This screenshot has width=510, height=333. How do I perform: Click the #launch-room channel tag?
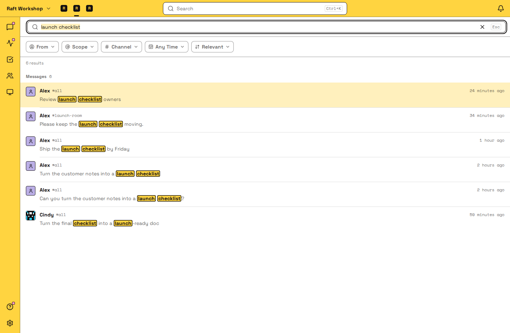pyautogui.click(x=67, y=116)
